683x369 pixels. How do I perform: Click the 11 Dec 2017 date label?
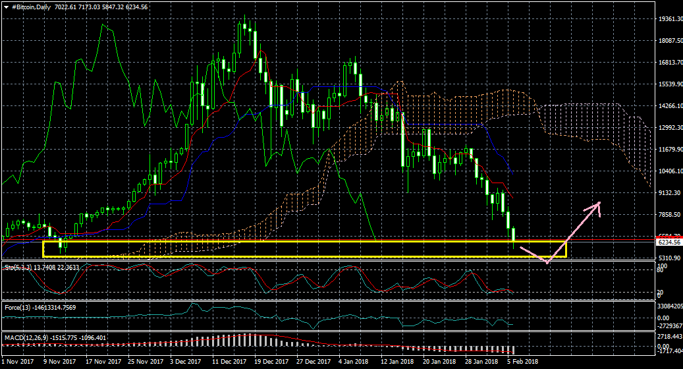click(x=229, y=362)
